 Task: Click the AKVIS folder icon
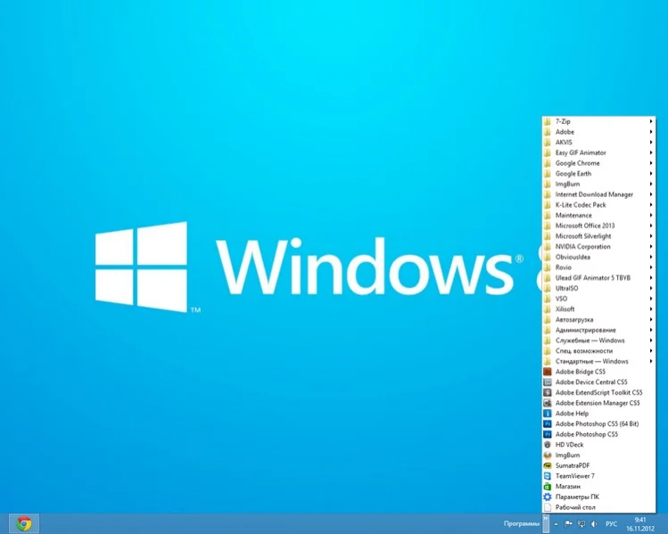(548, 143)
